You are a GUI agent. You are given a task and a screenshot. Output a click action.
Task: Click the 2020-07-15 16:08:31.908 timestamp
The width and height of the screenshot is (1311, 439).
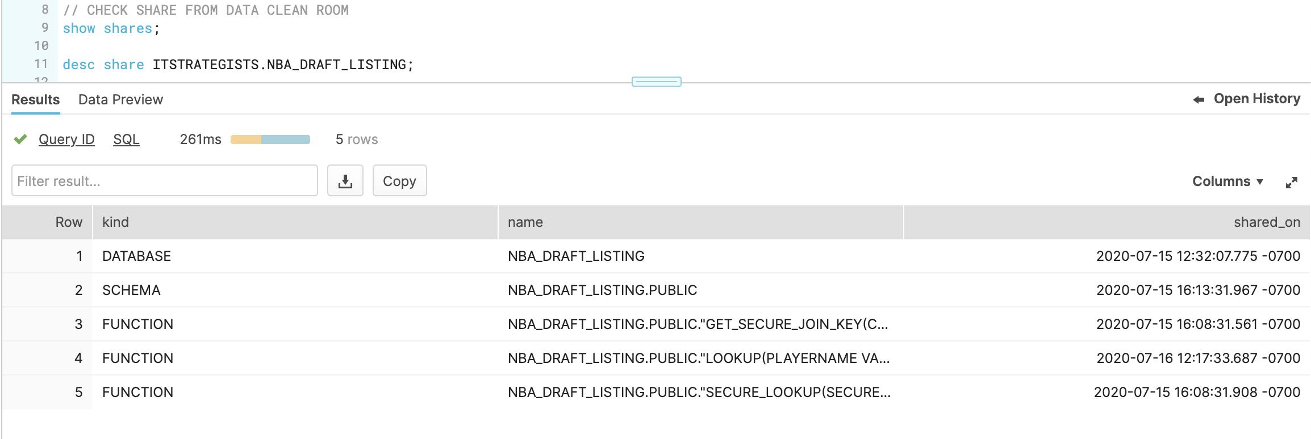pyautogui.click(x=1197, y=392)
